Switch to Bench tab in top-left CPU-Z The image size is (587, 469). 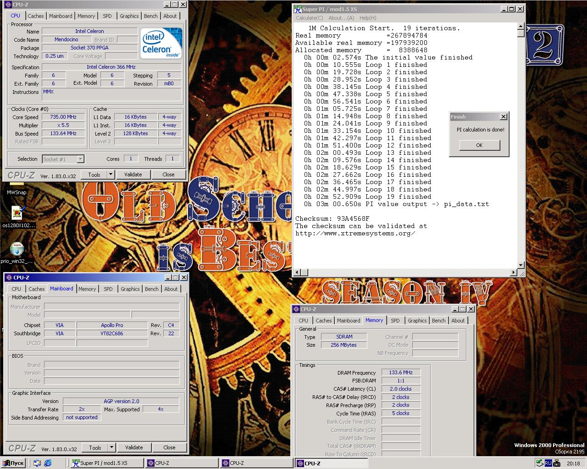pos(150,16)
